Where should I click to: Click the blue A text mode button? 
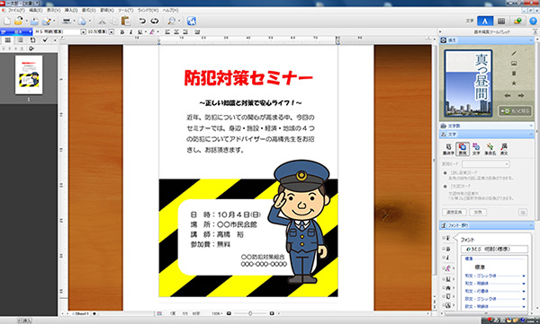click(485, 21)
